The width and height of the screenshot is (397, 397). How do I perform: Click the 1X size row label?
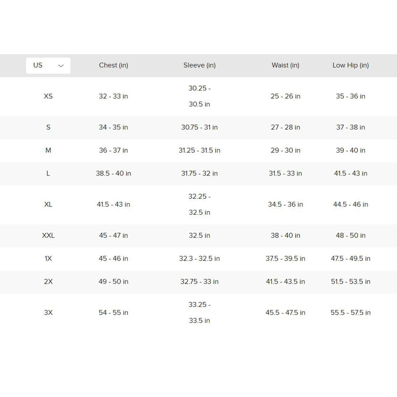48,259
